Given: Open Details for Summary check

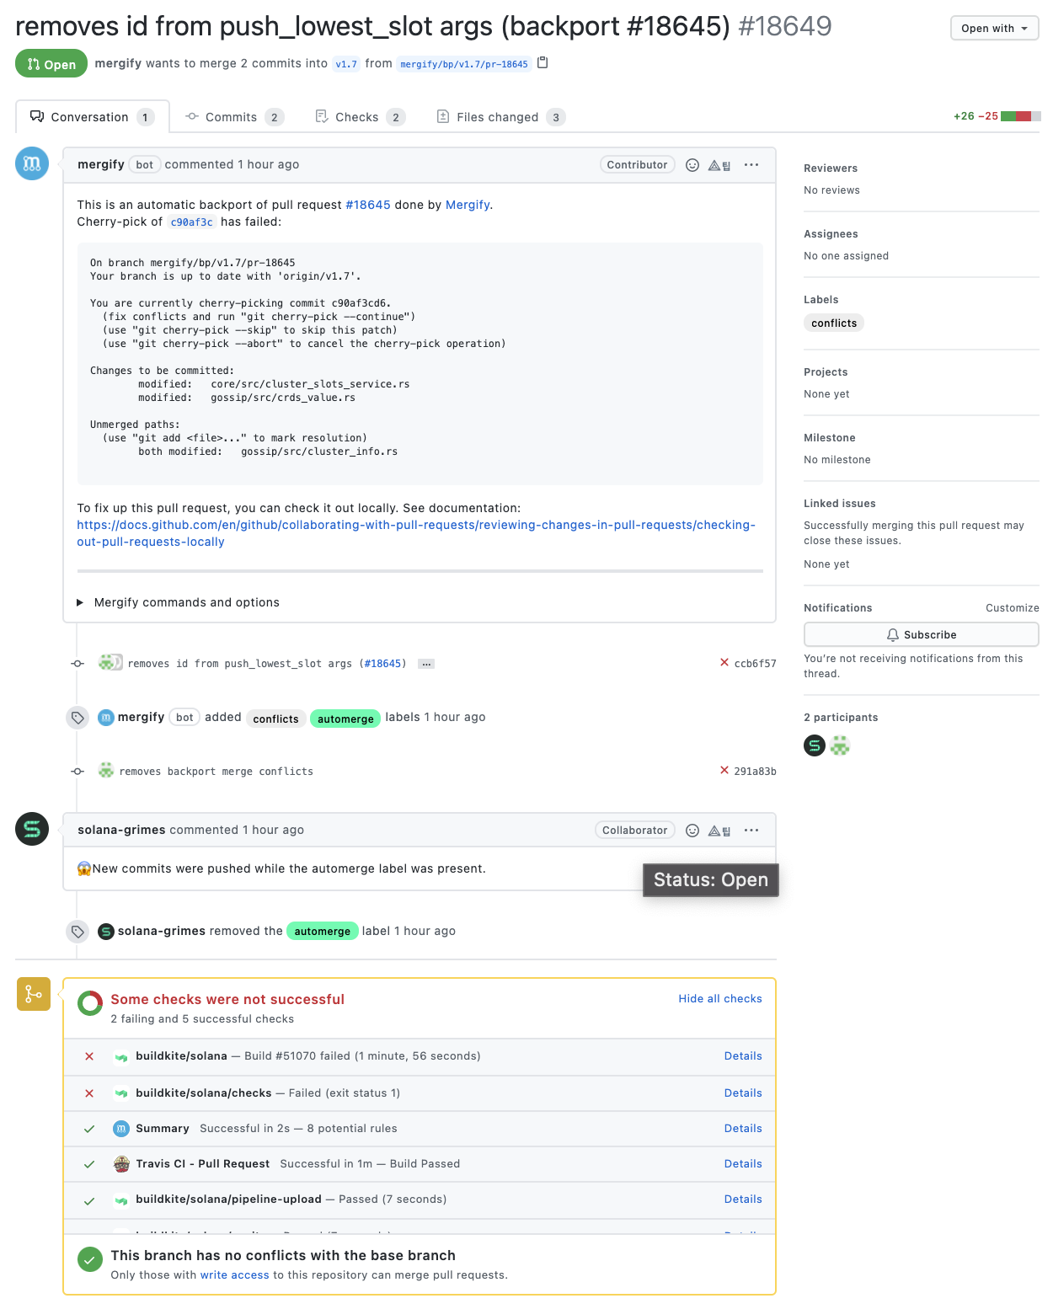Looking at the screenshot, I should 743,1129.
